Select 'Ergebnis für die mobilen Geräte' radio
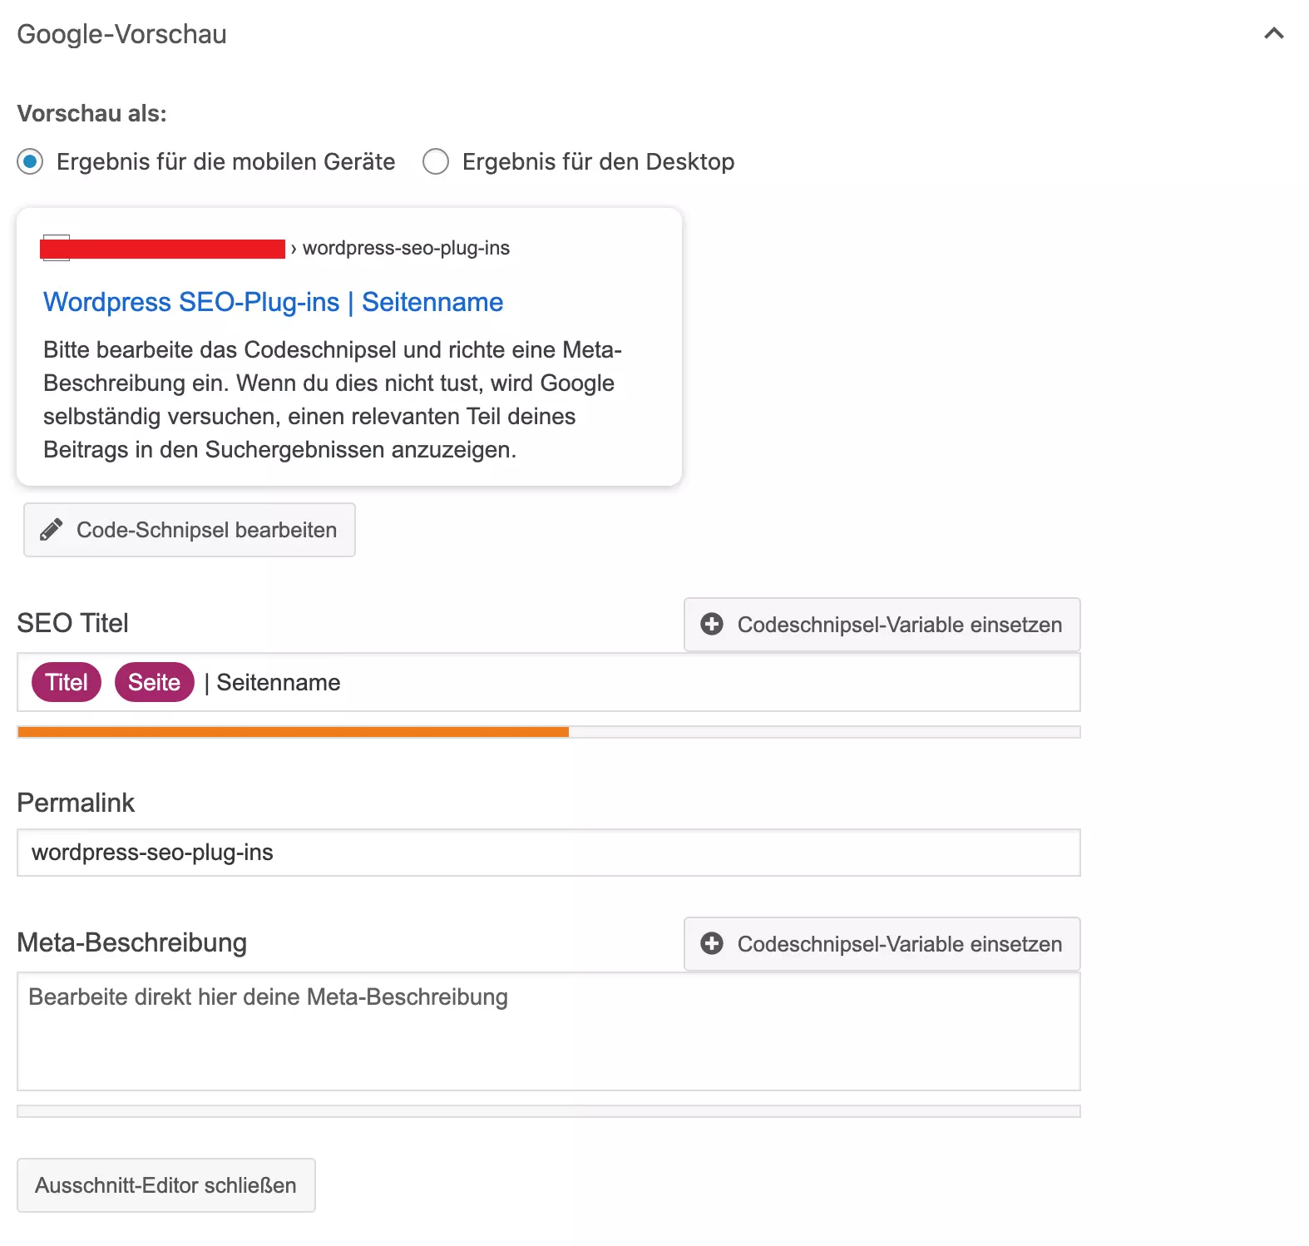 click(x=30, y=161)
